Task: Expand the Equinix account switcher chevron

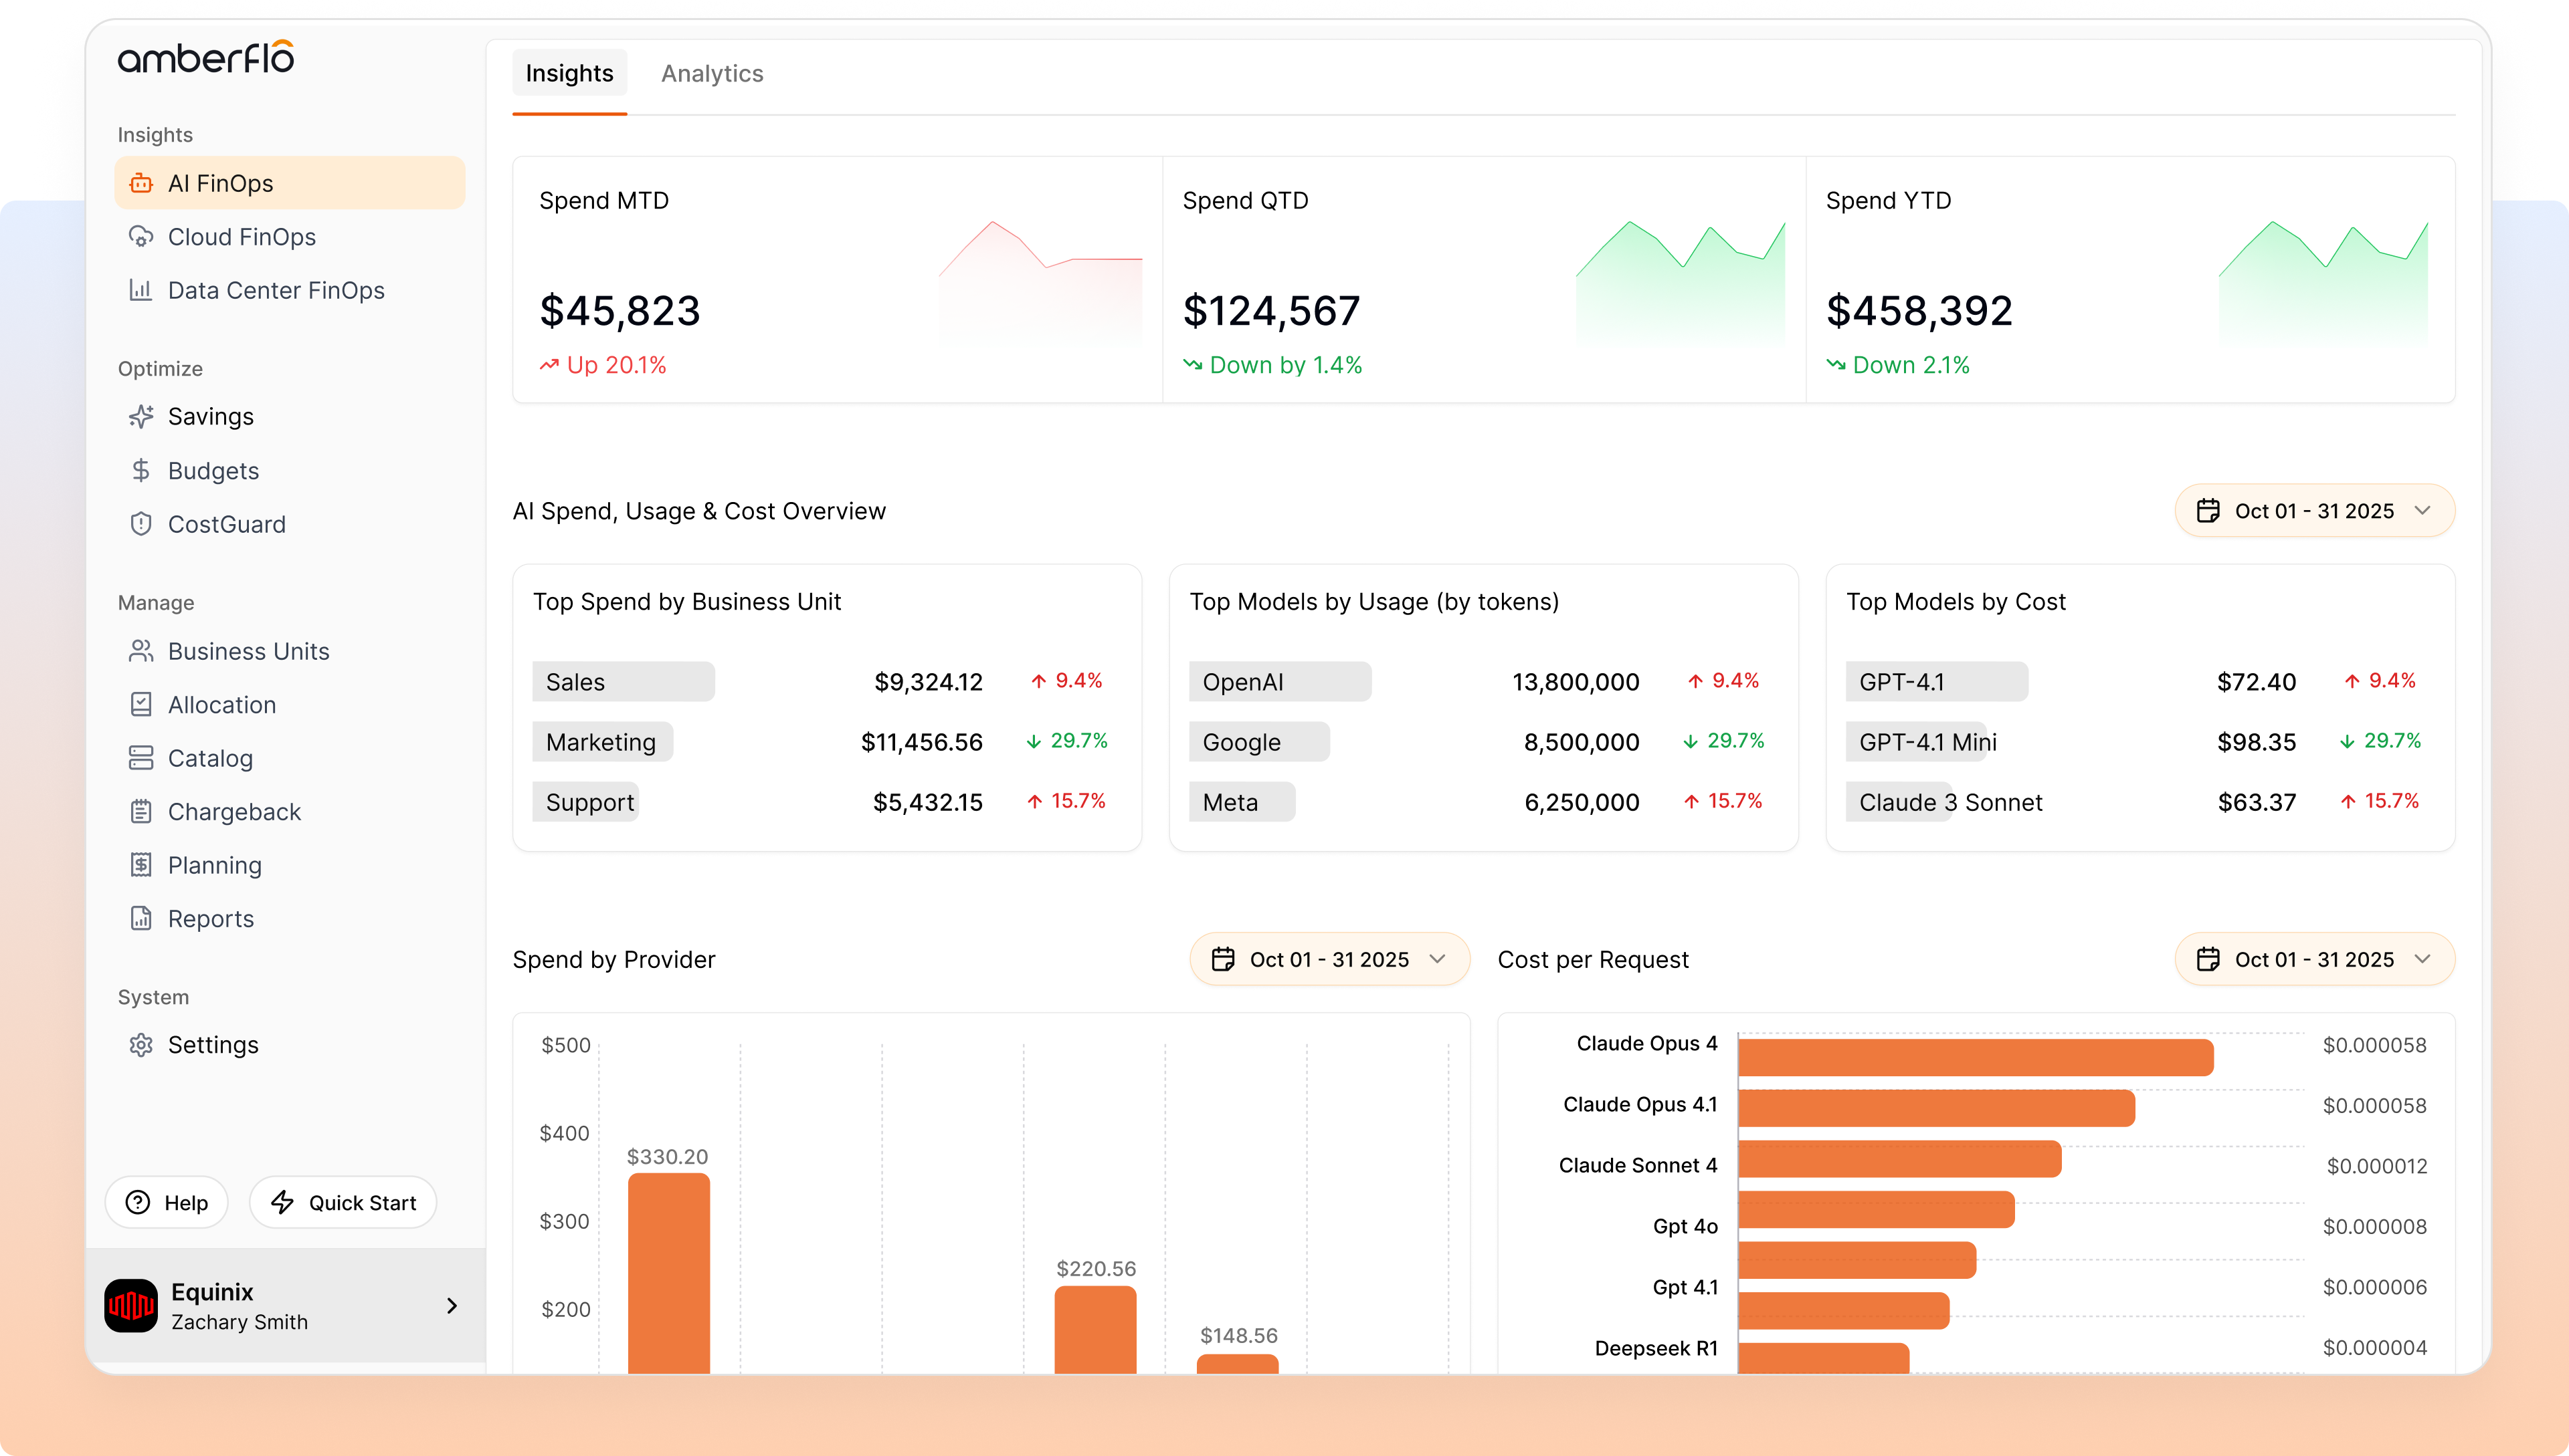Action: coord(452,1305)
